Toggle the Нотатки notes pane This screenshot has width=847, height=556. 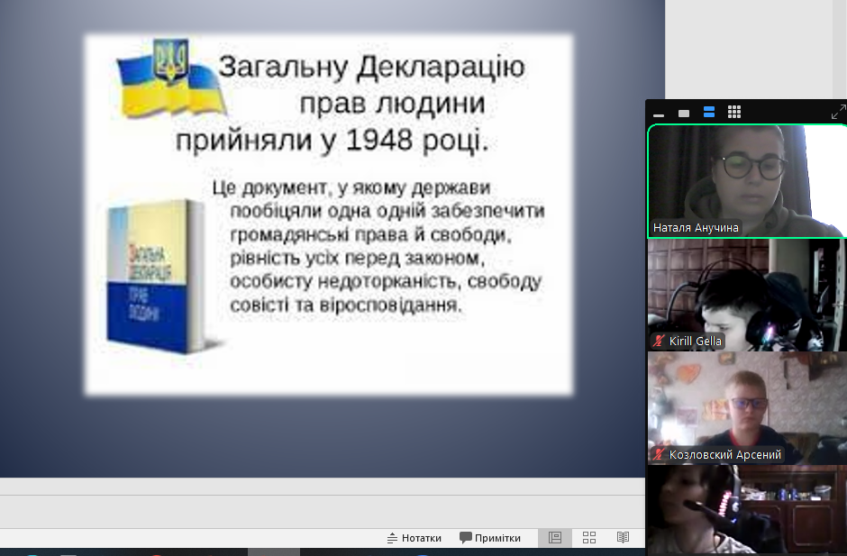(x=414, y=538)
